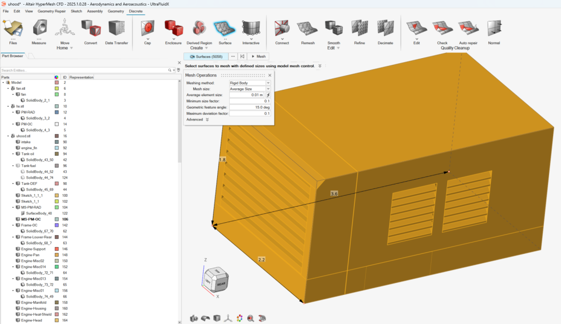
Task: Click the Auto repair icon
Action: tap(468, 29)
